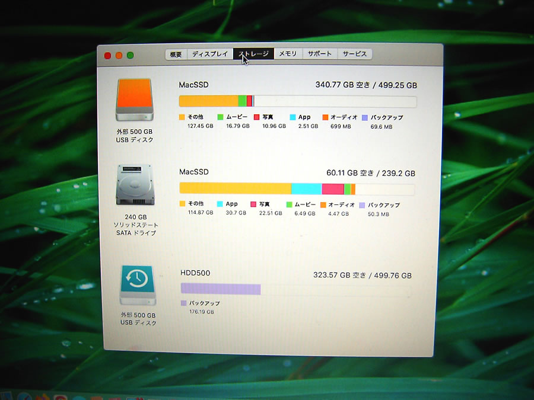Click HDD500 バックアップ swatch with 176.19 GB

tap(183, 303)
